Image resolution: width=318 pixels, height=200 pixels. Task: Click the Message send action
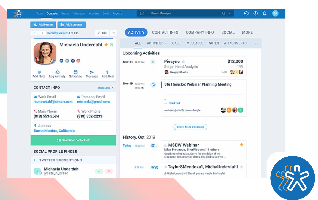92,74
